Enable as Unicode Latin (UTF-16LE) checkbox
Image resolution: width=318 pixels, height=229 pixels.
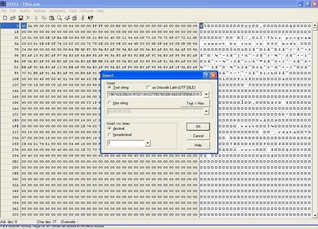(149, 87)
